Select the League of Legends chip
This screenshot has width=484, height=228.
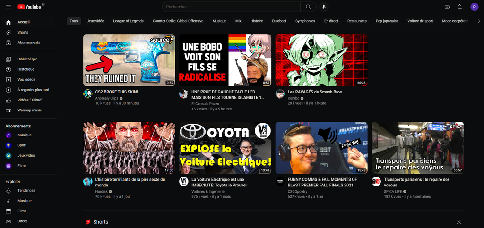pyautogui.click(x=129, y=21)
